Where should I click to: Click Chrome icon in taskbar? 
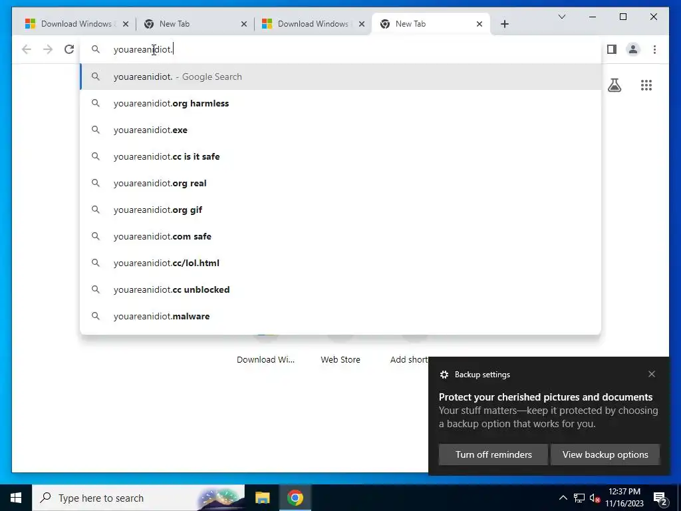pos(295,498)
